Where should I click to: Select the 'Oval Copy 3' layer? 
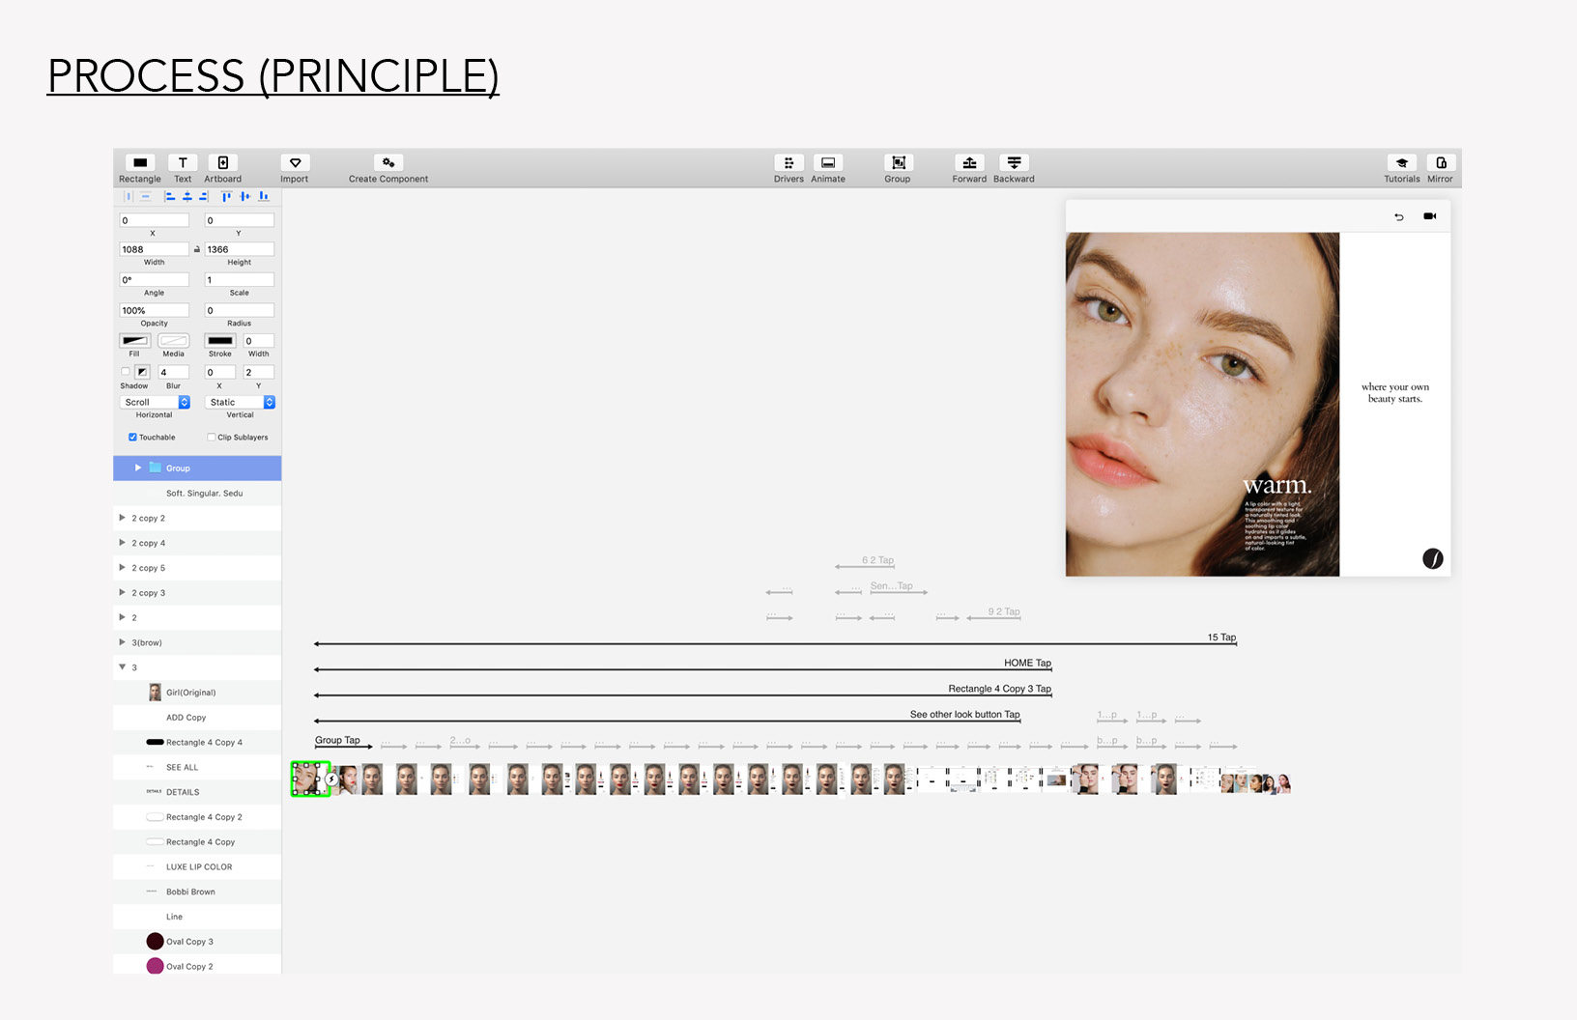[x=197, y=942]
